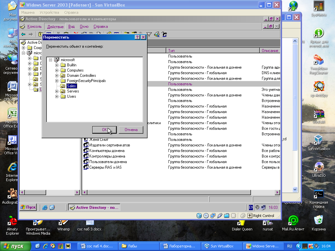
Task: Open the Командная строка desktop icon
Action: [x=319, y=199]
